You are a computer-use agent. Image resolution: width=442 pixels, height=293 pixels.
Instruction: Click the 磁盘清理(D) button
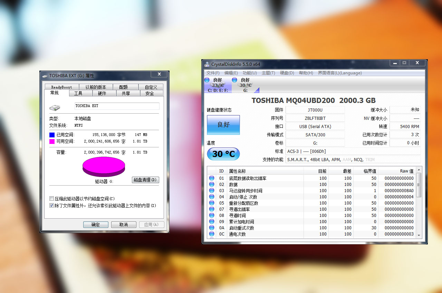tap(145, 180)
